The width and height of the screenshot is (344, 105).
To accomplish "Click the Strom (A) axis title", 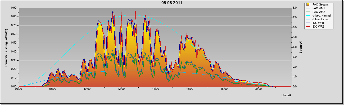I will pyautogui.click(x=301, y=47).
